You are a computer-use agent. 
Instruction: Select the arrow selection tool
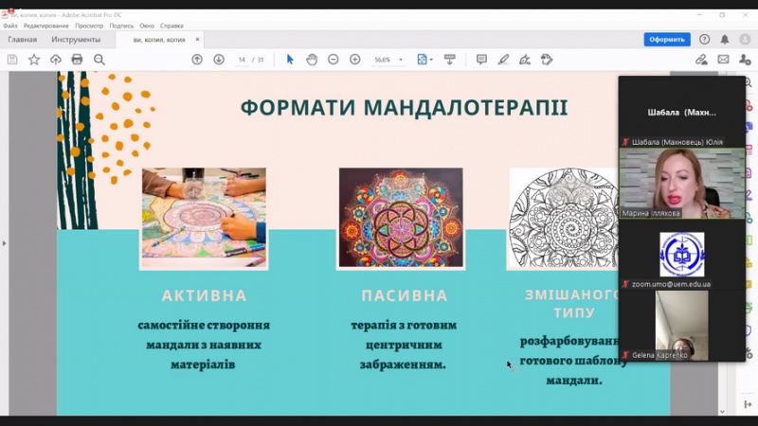290,60
